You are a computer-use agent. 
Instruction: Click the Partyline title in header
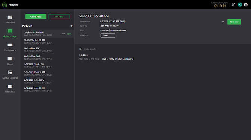pyautogui.click(x=13, y=5)
